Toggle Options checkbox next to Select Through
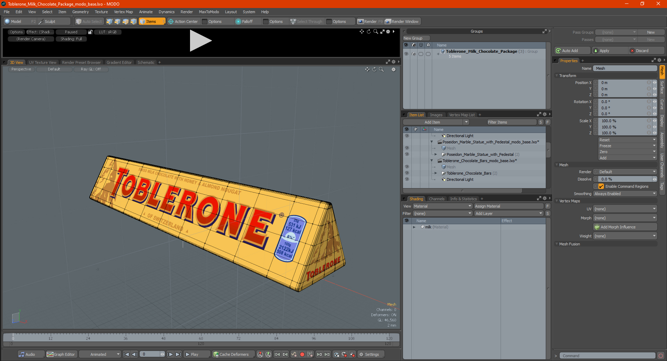This screenshot has width=667, height=361. point(329,22)
